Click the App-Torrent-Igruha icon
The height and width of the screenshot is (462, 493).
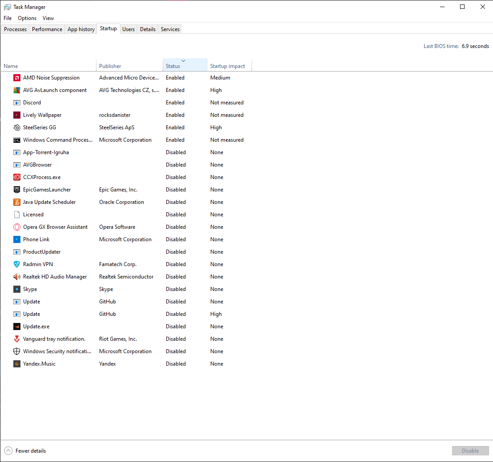(16, 152)
